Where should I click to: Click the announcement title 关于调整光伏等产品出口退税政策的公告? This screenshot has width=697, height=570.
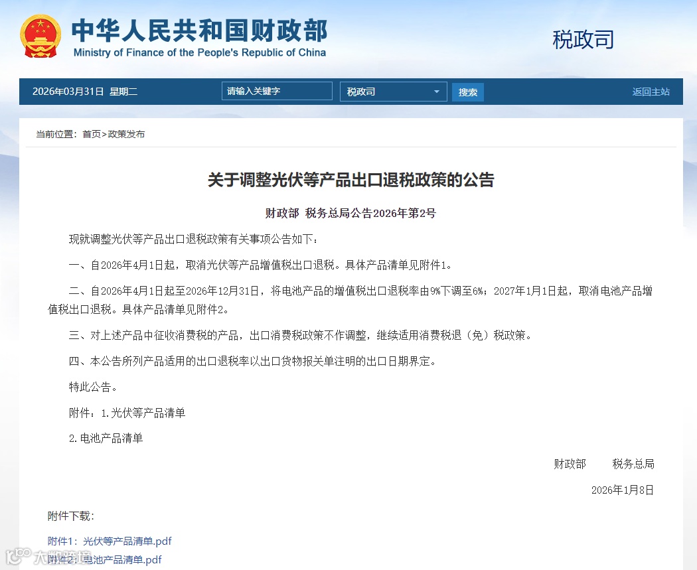pyautogui.click(x=350, y=180)
